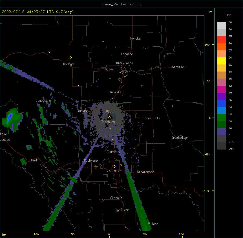The height and width of the screenshot is (238, 243).
Task: Click the ThreeHills city label
Action: click(151, 118)
